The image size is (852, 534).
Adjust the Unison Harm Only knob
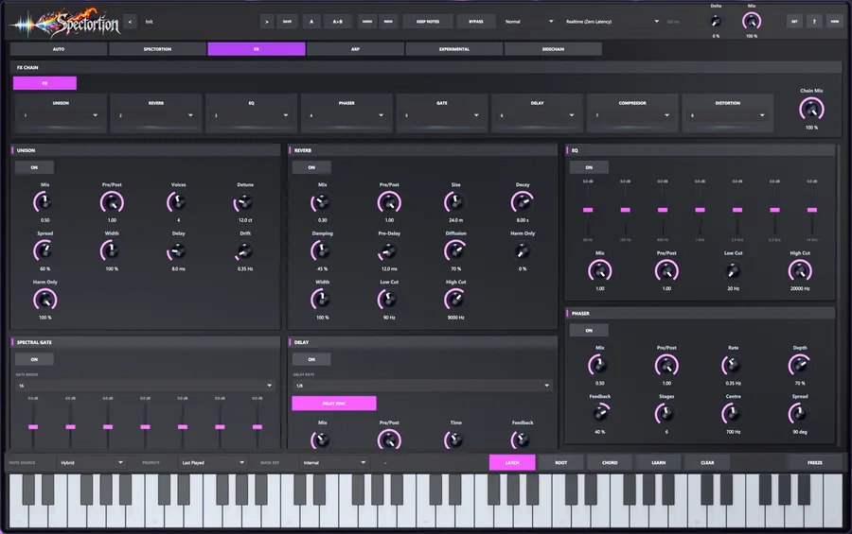(44, 300)
